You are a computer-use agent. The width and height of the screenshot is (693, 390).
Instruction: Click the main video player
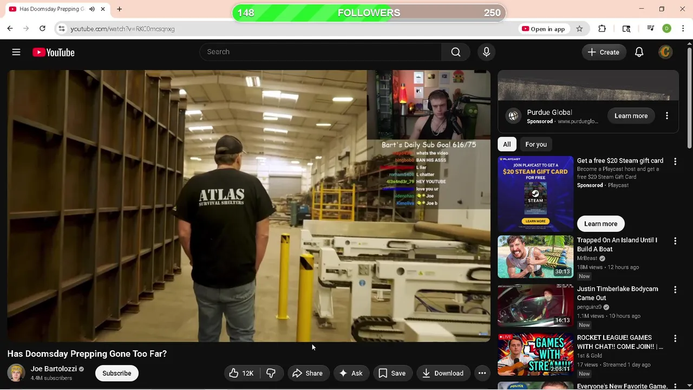[x=249, y=206]
